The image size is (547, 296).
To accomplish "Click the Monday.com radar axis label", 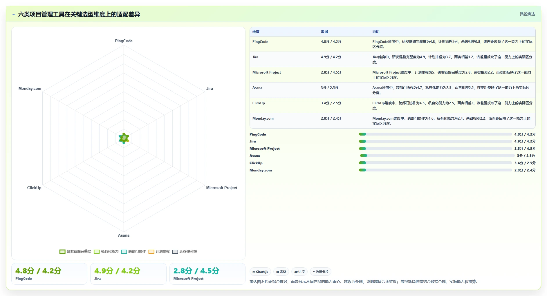I will [30, 89].
